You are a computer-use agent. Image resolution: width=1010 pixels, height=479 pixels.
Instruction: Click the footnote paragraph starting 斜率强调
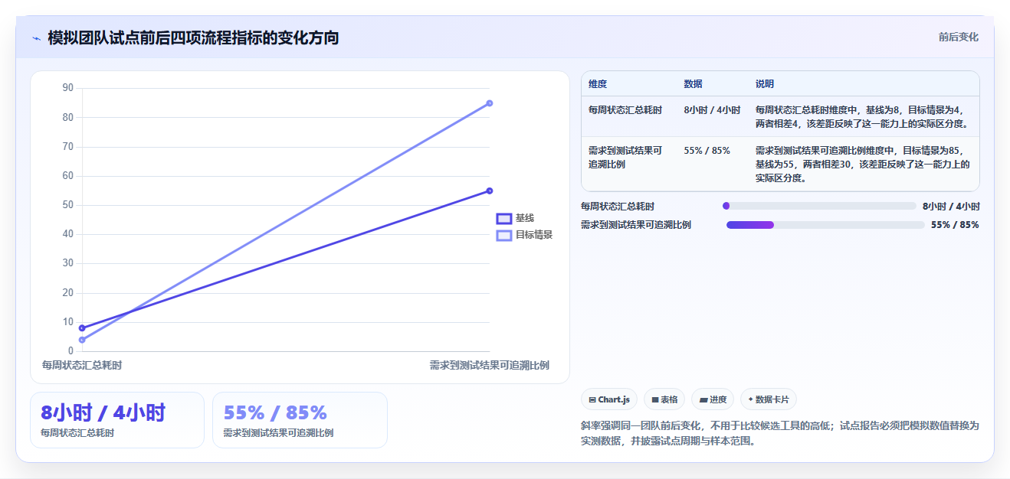click(x=780, y=433)
